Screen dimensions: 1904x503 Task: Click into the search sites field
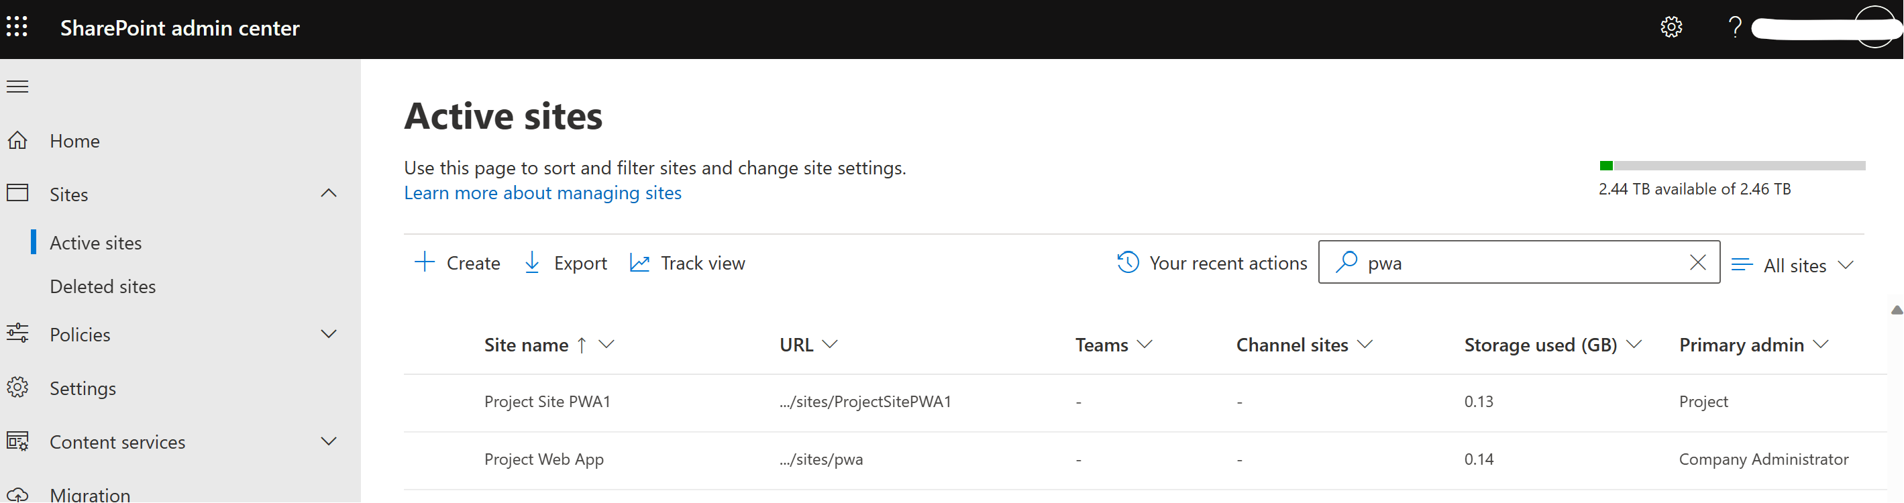click(1519, 262)
